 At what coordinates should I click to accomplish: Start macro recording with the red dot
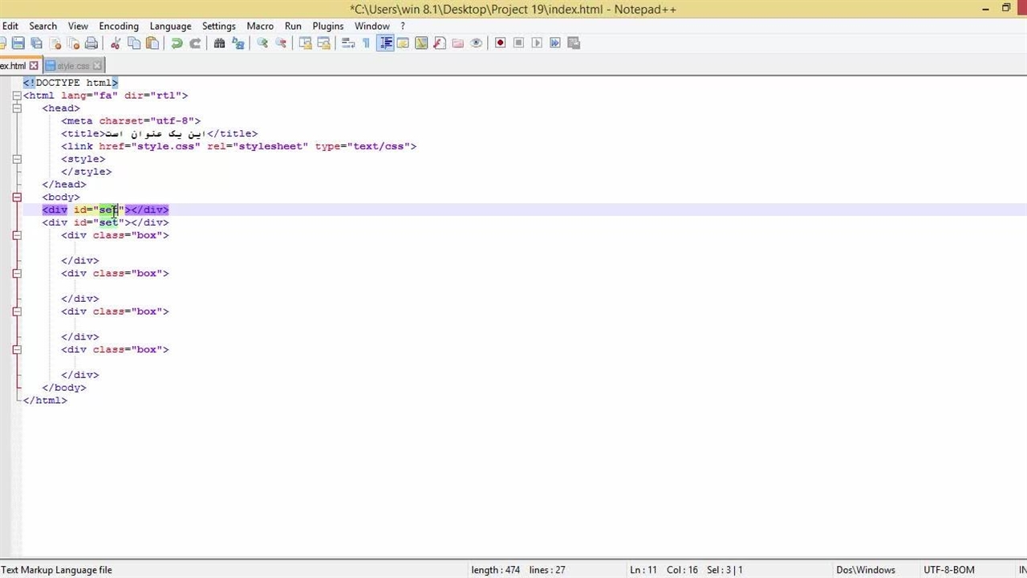pyautogui.click(x=501, y=43)
